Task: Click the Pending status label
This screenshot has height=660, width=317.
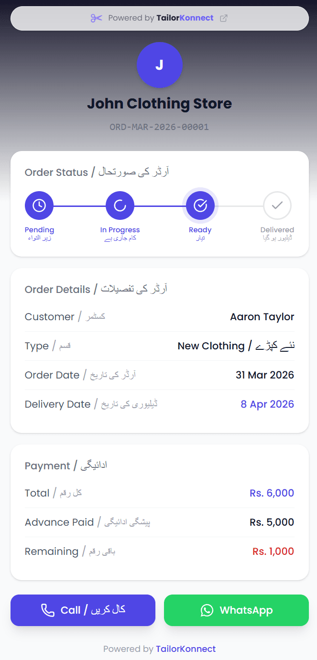Action: (x=39, y=229)
